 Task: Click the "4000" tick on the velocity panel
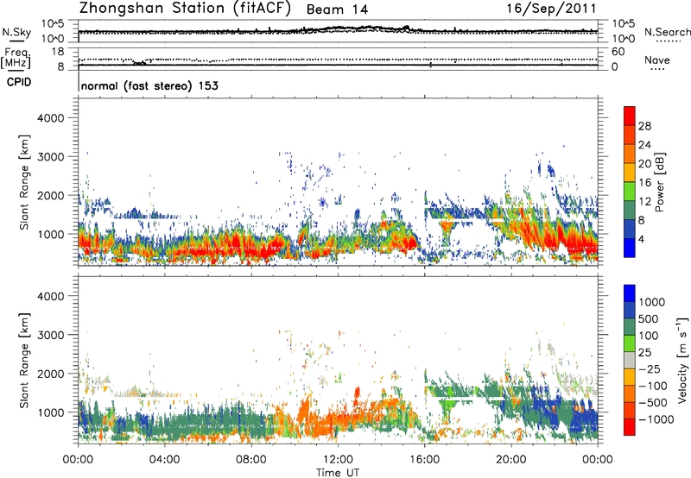pos(51,296)
